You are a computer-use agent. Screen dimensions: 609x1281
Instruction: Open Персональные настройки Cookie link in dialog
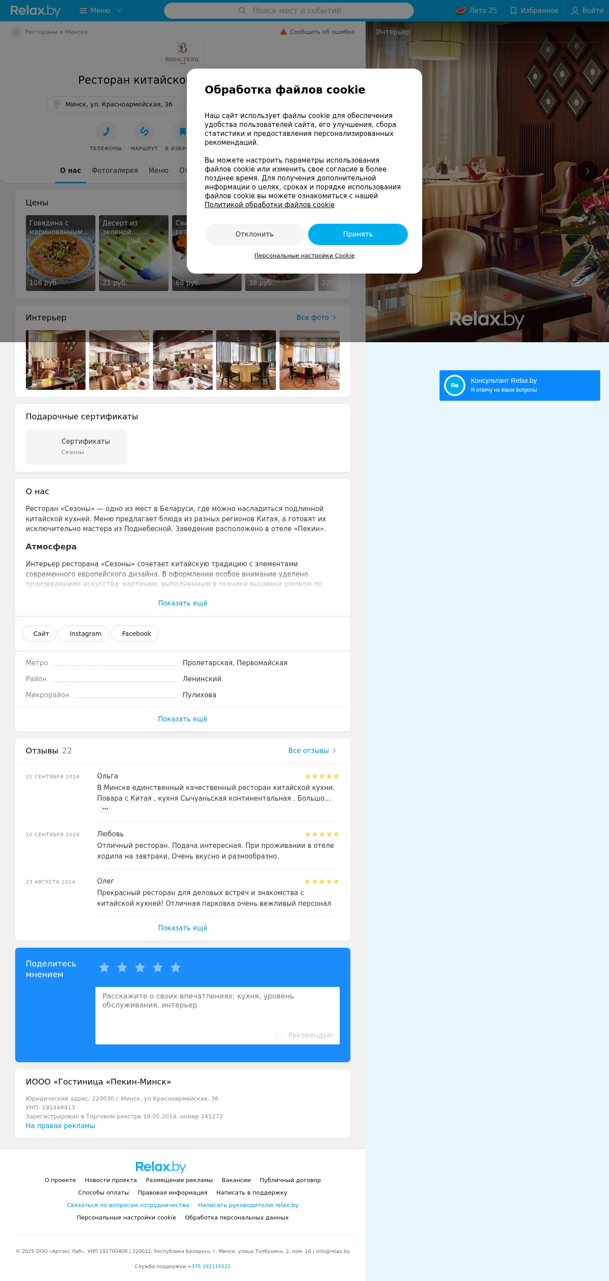coord(304,256)
